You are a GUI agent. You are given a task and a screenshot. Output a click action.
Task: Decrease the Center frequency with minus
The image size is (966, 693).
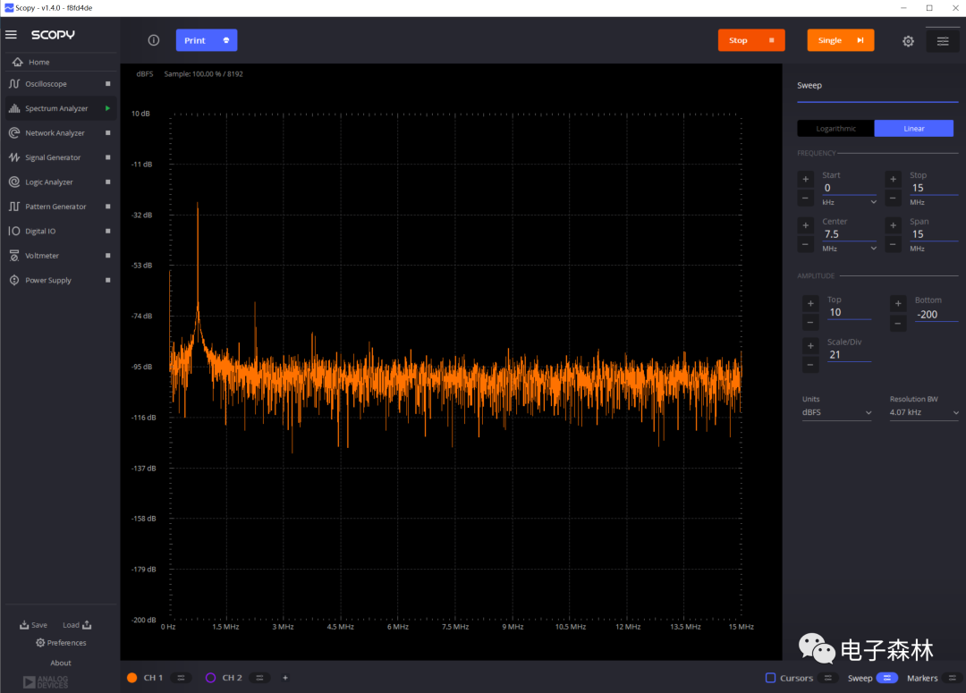805,244
